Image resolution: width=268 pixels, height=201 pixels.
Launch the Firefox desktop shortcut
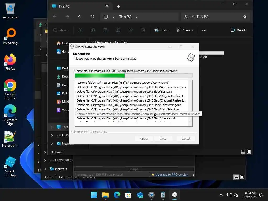pyautogui.click(x=10, y=62)
